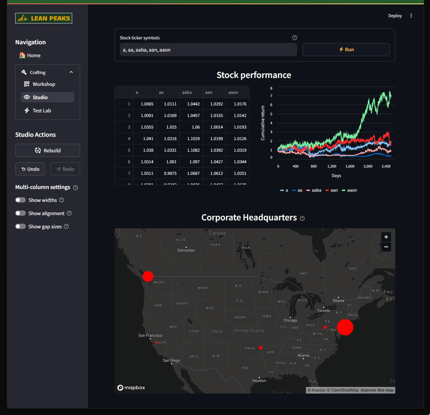Screen dimensions: 430x415
Task: Click the Deploy button
Action: [x=395, y=16]
